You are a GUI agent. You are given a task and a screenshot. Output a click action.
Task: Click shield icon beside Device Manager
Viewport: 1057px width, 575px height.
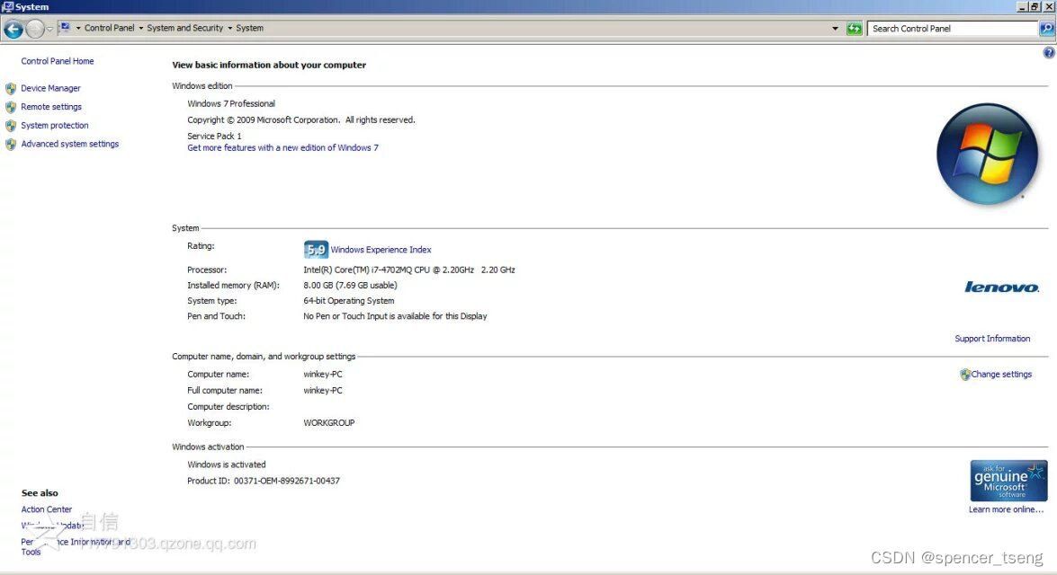pos(11,88)
